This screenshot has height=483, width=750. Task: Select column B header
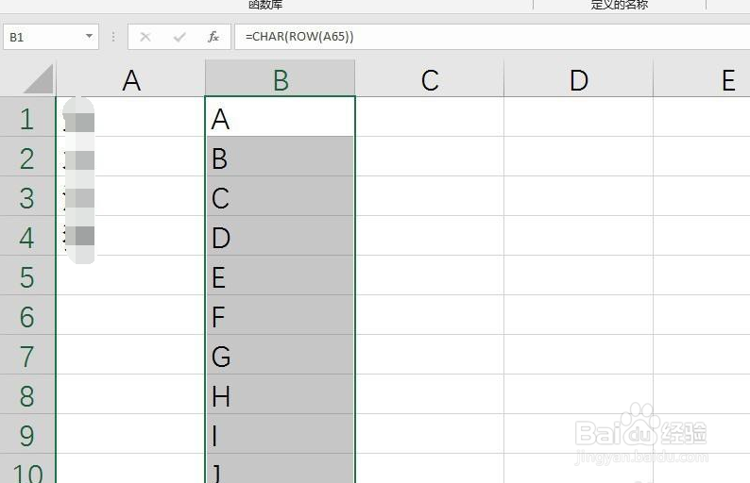tap(281, 79)
